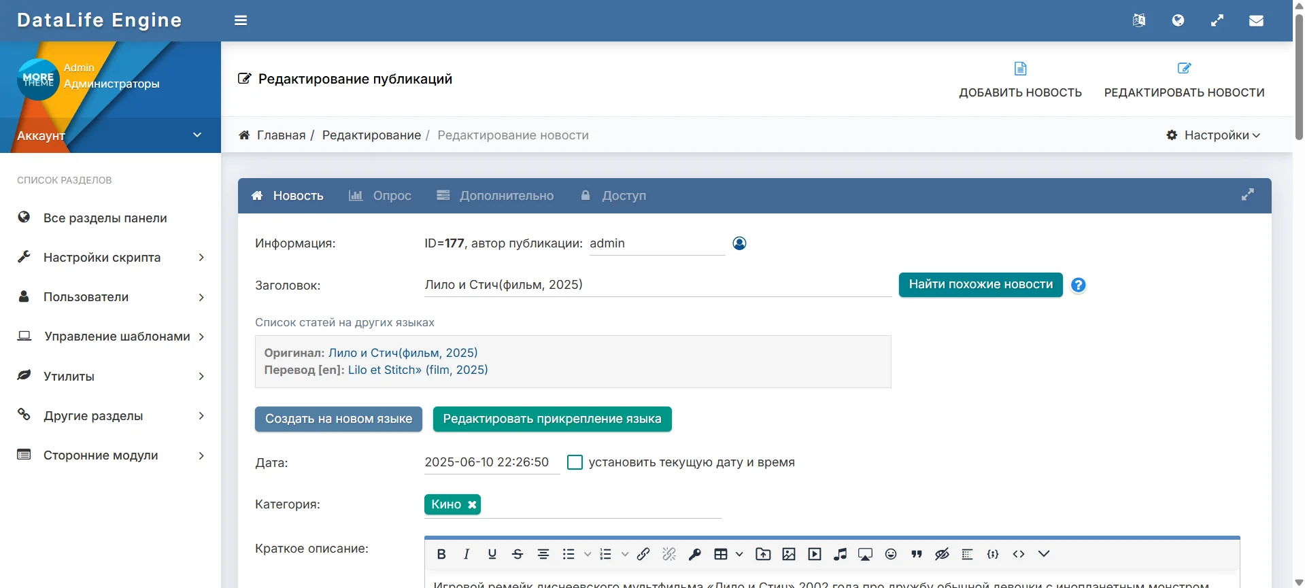The height and width of the screenshot is (588, 1305).
Task: Switch to the Опрос tab
Action: click(380, 196)
